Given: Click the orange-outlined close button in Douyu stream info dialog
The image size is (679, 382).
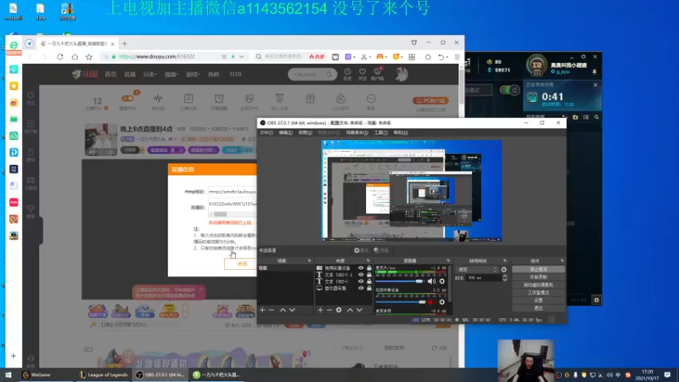Looking at the screenshot, I should point(241,264).
